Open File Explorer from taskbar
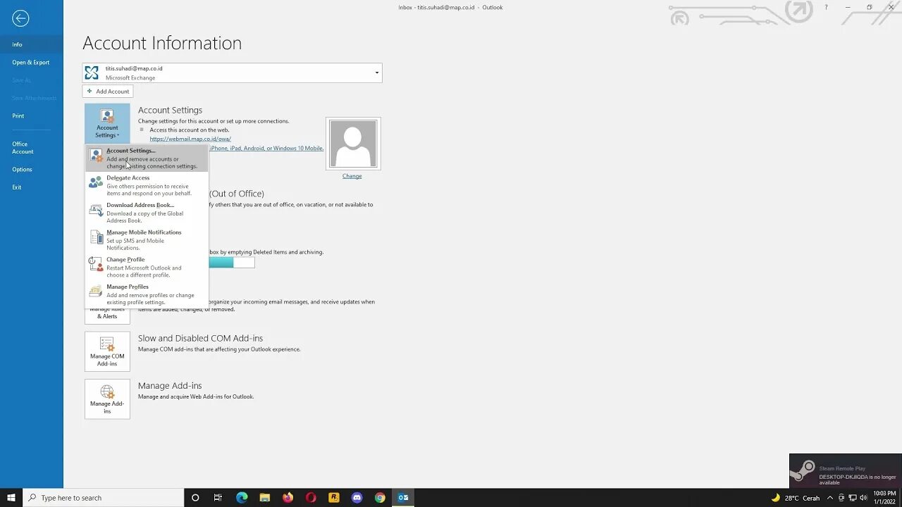Image resolution: width=902 pixels, height=507 pixels. tap(265, 498)
